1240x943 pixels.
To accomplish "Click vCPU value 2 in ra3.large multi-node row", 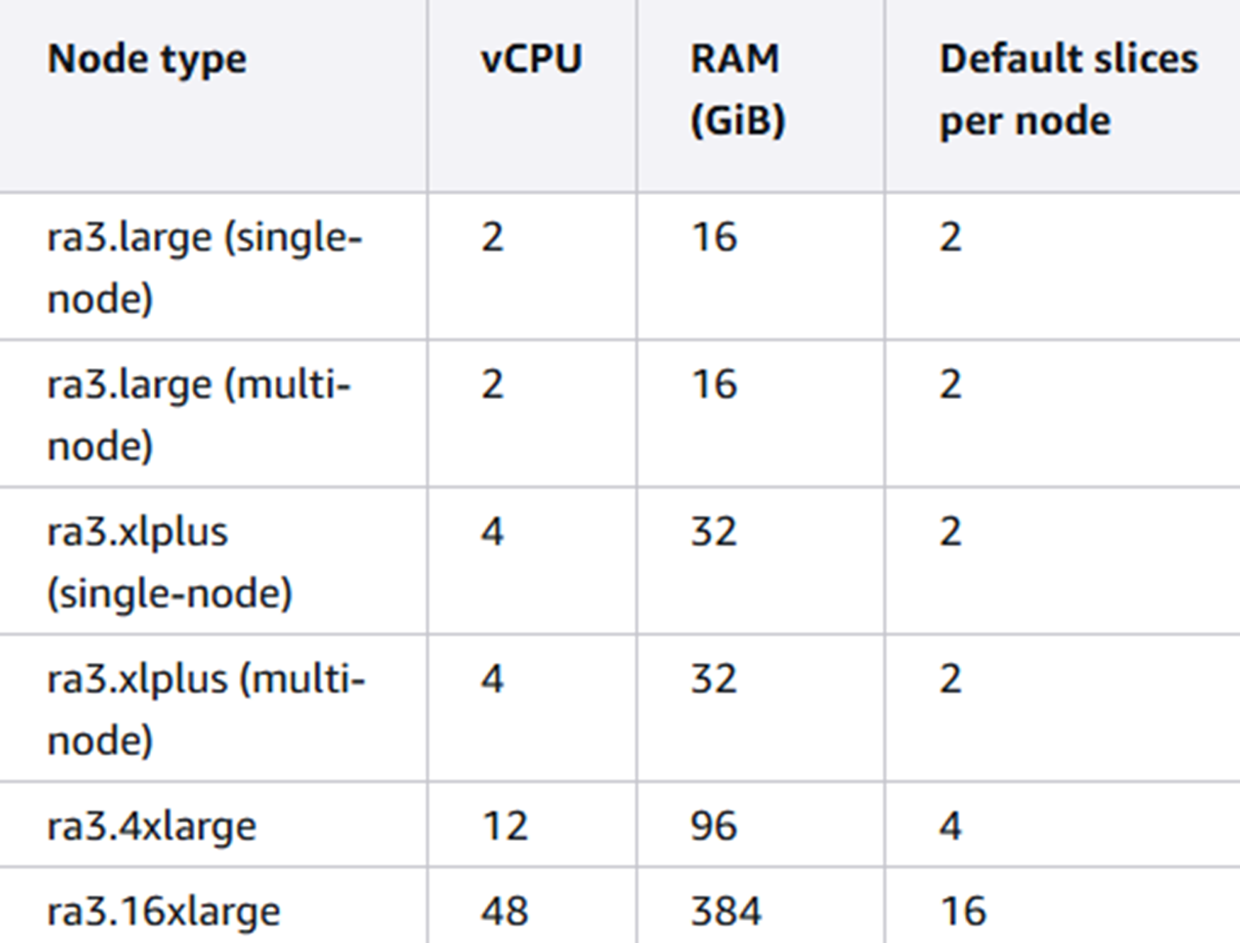I will [493, 385].
